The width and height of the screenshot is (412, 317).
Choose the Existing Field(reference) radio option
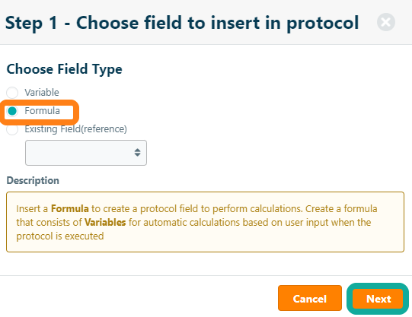(x=12, y=129)
